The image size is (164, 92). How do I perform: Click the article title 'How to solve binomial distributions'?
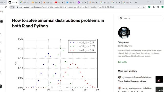[58, 23]
